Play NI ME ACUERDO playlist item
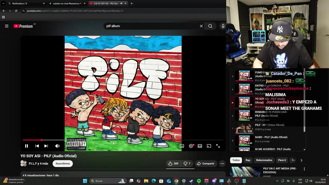This screenshot has width=329, height=185. (x=267, y=149)
